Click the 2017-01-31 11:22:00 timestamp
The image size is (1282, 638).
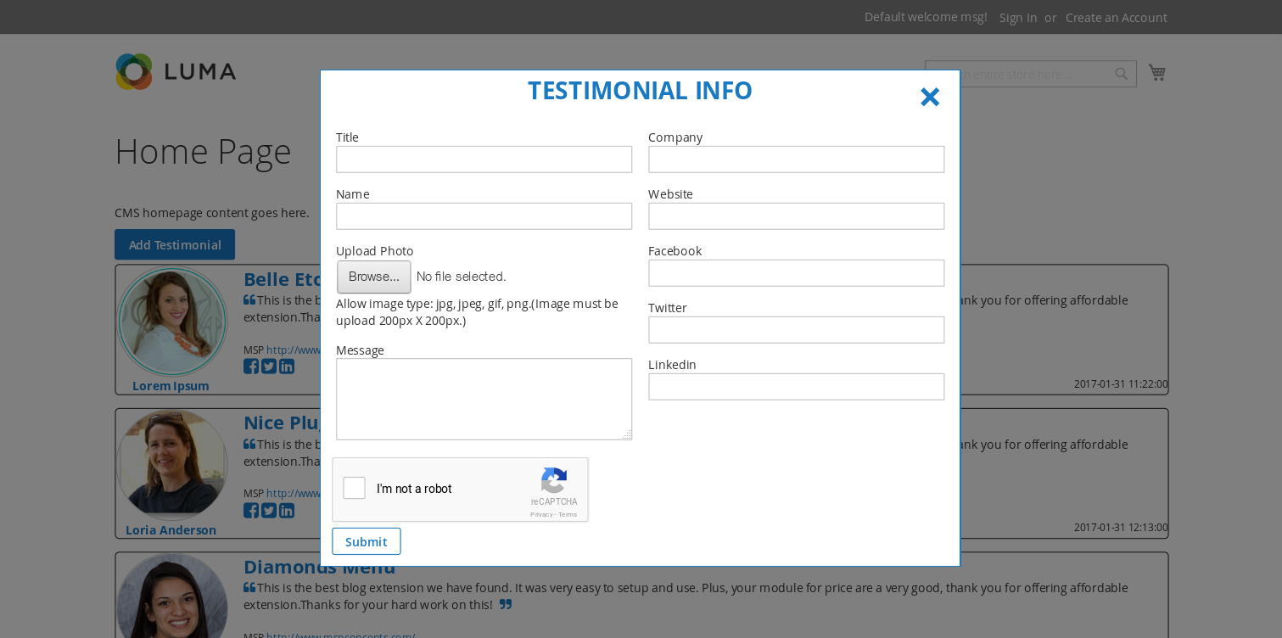coord(1121,383)
